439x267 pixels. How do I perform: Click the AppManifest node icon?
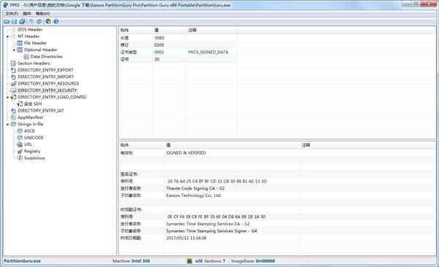pos(13,117)
